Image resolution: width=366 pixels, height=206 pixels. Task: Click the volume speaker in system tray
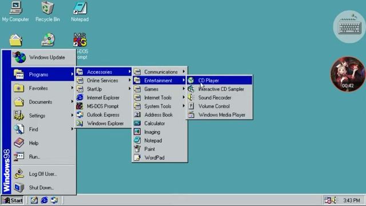click(x=334, y=200)
